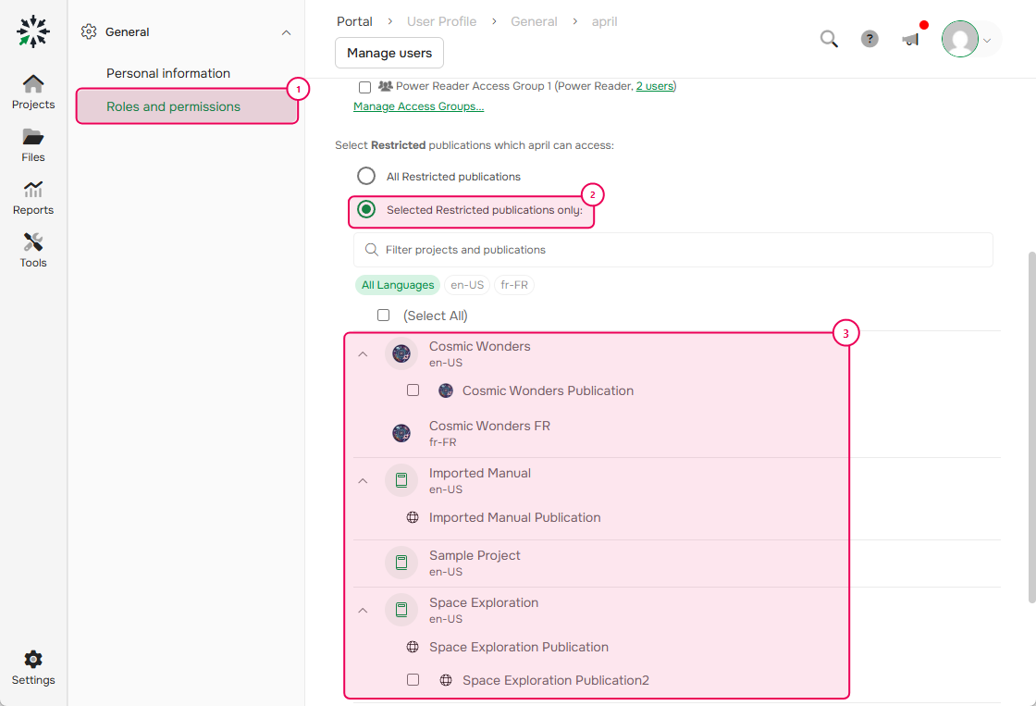Check the Cosmic Wonders Publication checkbox
This screenshot has width=1036, height=706.
[x=413, y=390]
